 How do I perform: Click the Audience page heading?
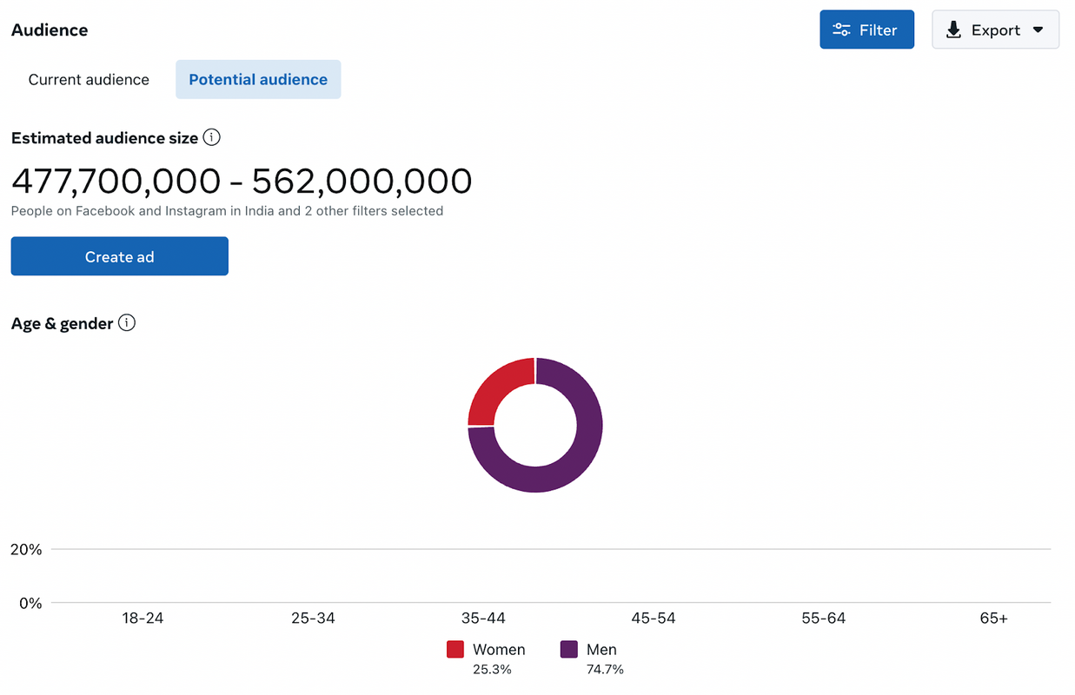[49, 30]
